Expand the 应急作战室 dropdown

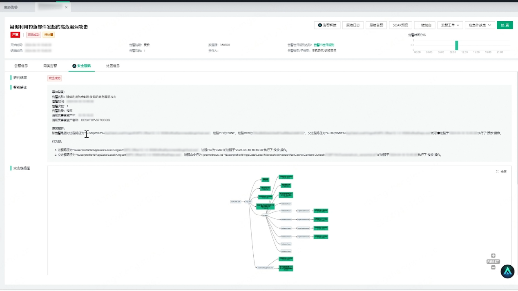pos(480,25)
